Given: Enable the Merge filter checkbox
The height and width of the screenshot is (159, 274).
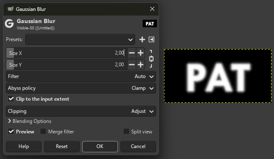Looking at the screenshot, I should coord(43,131).
